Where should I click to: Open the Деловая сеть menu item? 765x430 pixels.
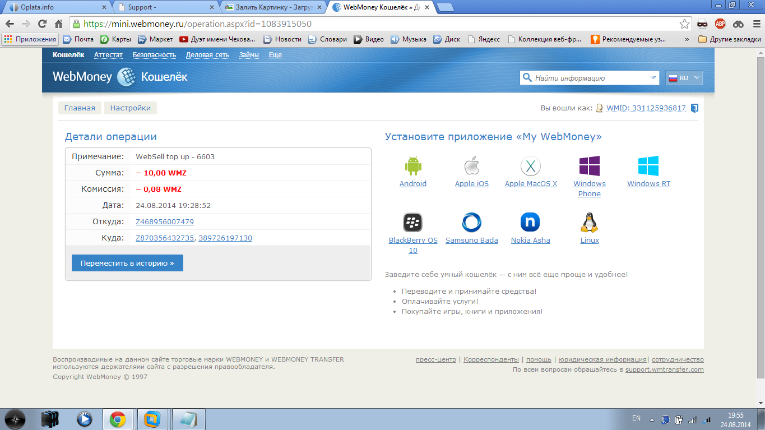coord(207,55)
